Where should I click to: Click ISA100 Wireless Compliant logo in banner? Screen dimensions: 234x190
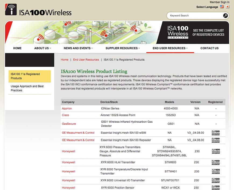178,32
